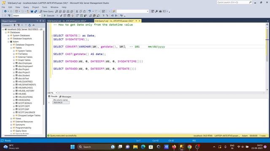The height and width of the screenshot is (151, 270).
Task: Click the New Query toolbar button
Action: pos(47,11)
